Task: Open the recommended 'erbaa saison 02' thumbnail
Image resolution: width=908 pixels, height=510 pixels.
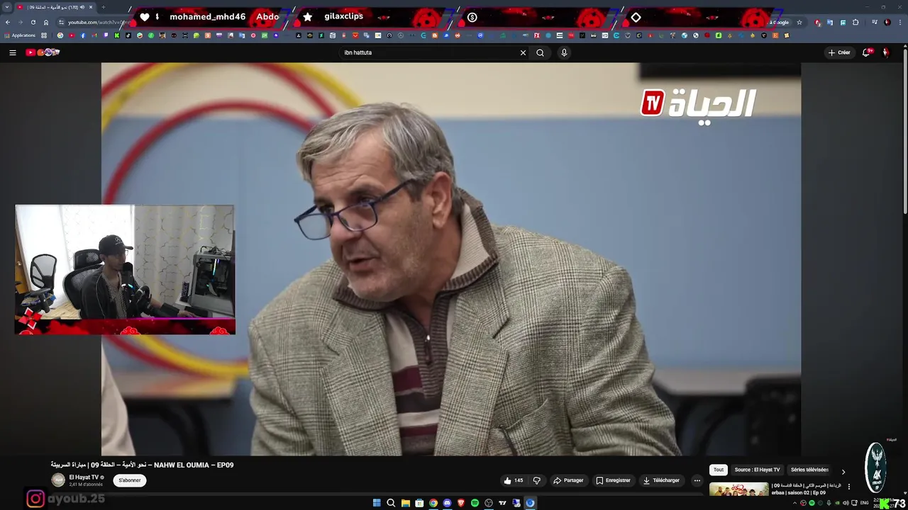Action: click(738, 489)
